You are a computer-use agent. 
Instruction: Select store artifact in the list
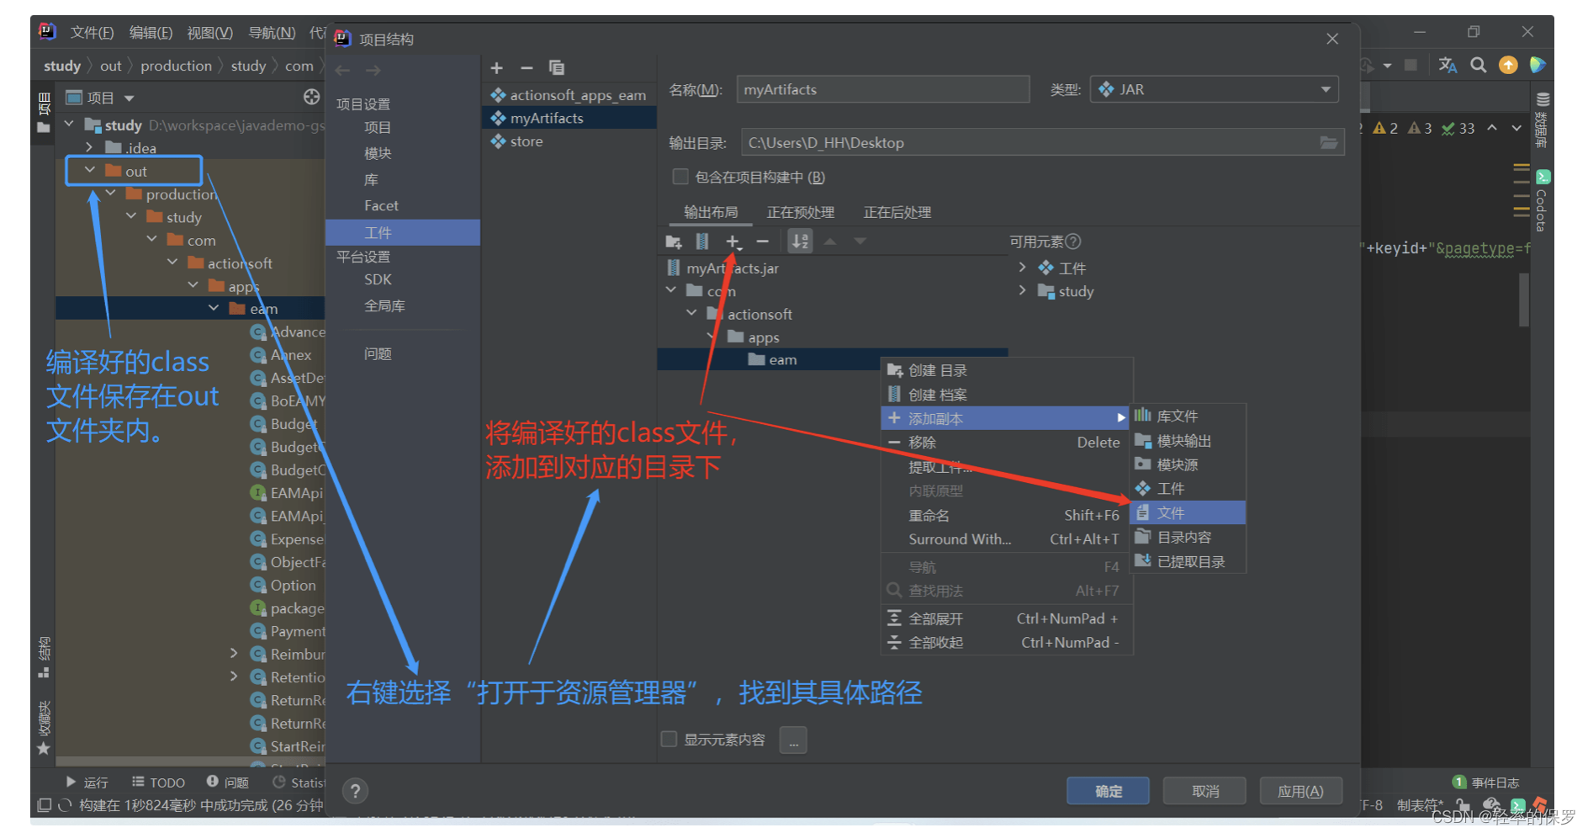pyautogui.click(x=569, y=141)
